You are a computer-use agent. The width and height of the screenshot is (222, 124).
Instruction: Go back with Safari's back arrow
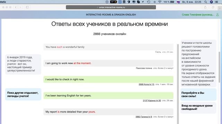coord(16,7)
